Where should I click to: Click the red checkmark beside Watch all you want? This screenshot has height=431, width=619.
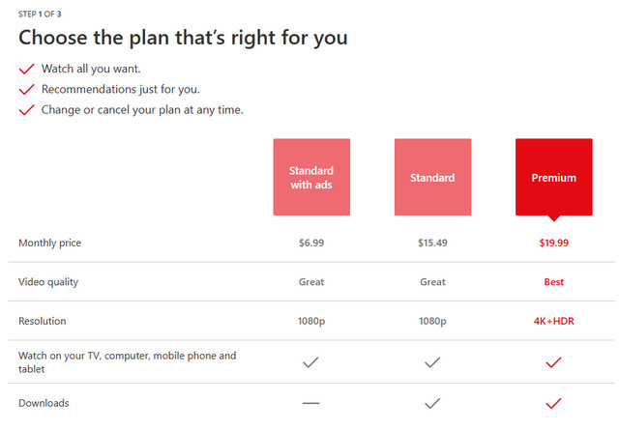[26, 70]
